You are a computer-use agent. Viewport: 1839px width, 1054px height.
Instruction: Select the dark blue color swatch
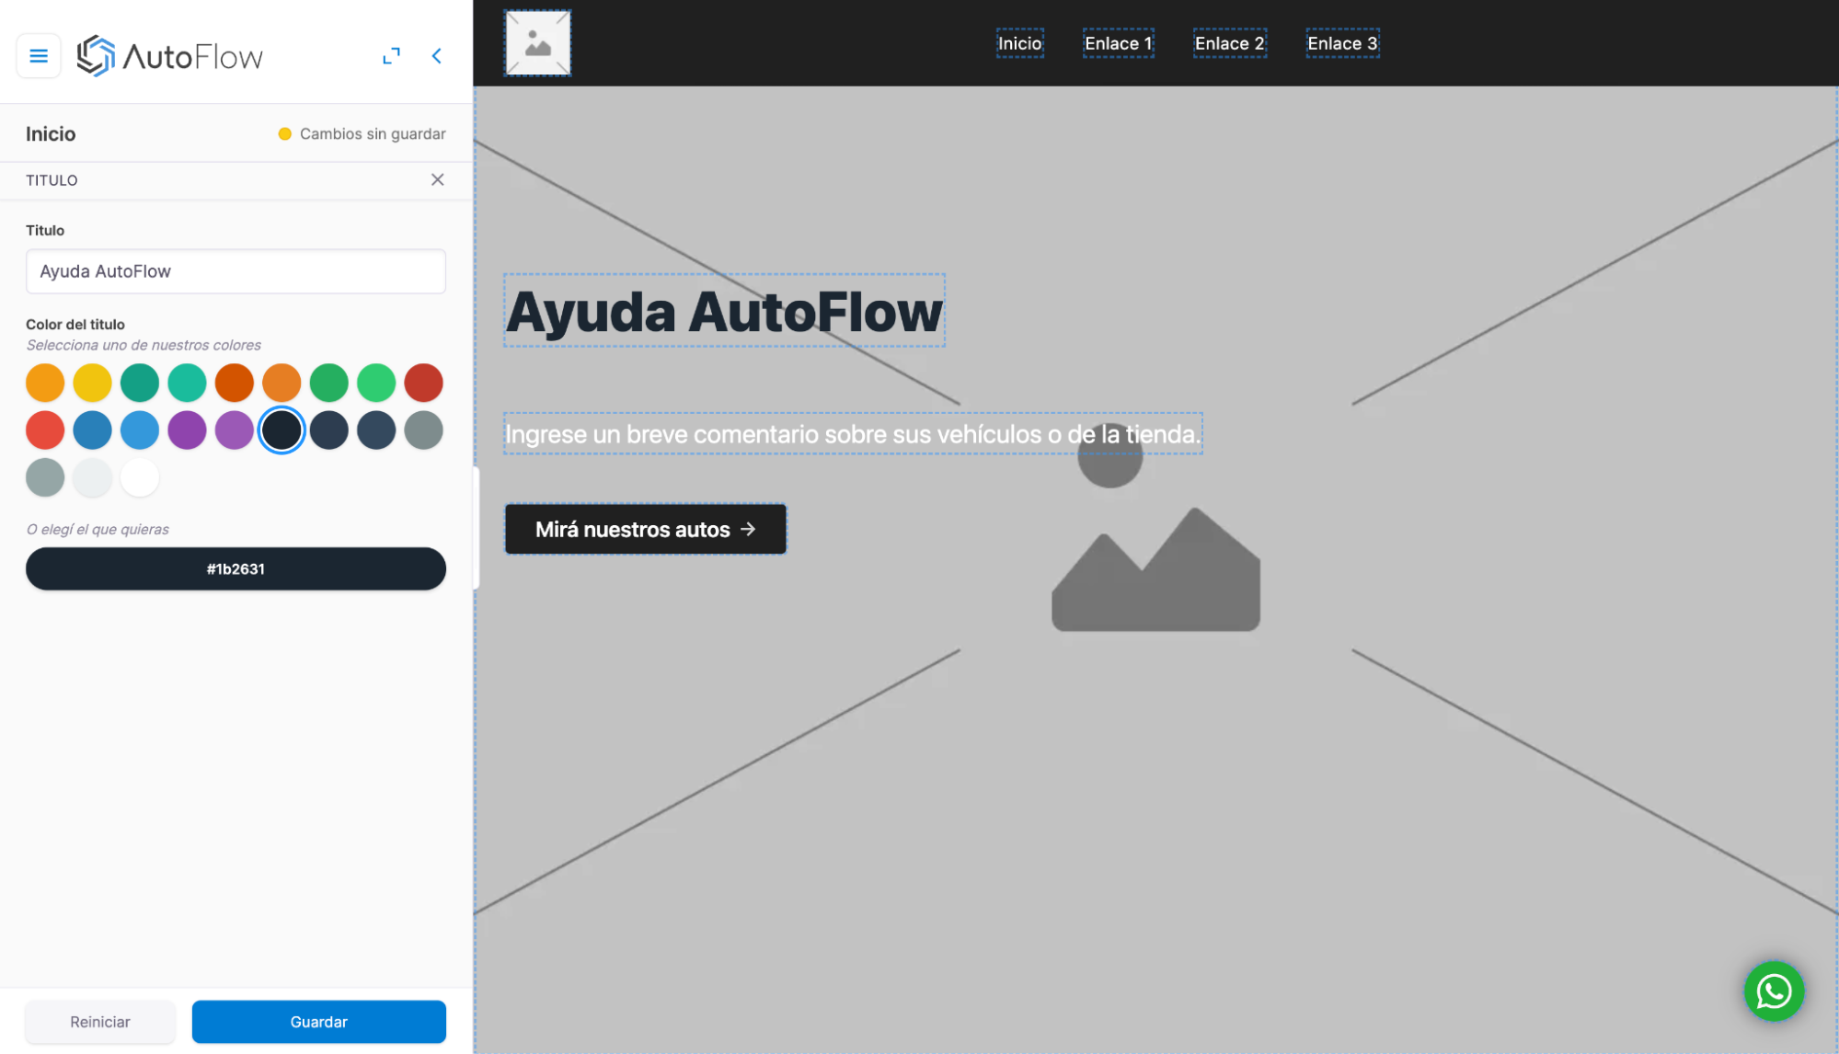(92, 430)
